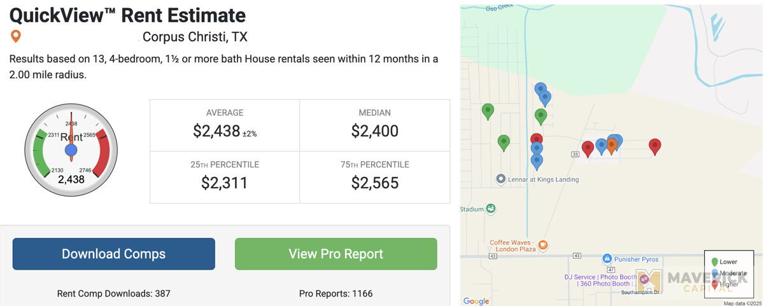Viewport: 764px width, 306px height.
Task: Click the Coffee Waves London Plaza marker
Action: point(542,244)
